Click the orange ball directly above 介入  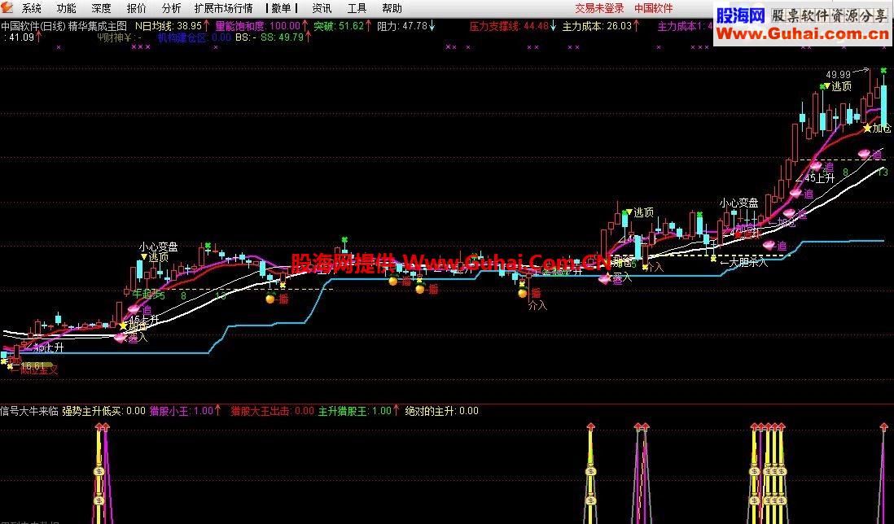click(522, 293)
